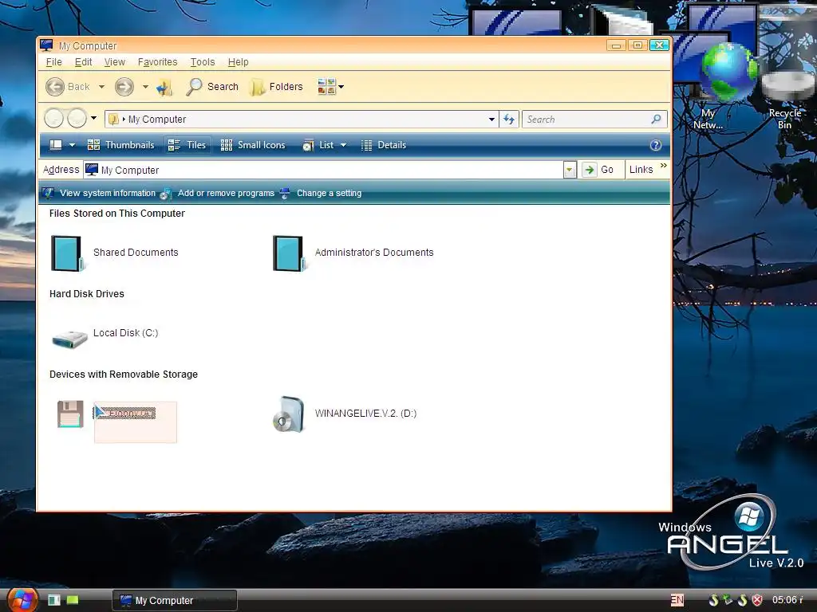817x612 pixels.
Task: Click the green quick launch icon in taskbar
Action: (73, 600)
